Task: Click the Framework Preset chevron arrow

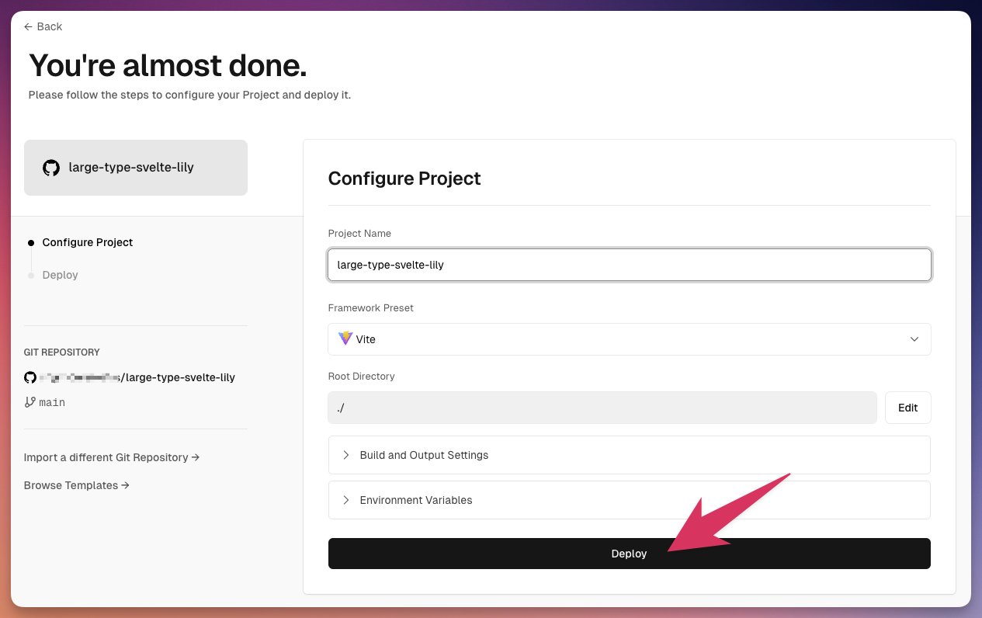Action: (x=914, y=339)
